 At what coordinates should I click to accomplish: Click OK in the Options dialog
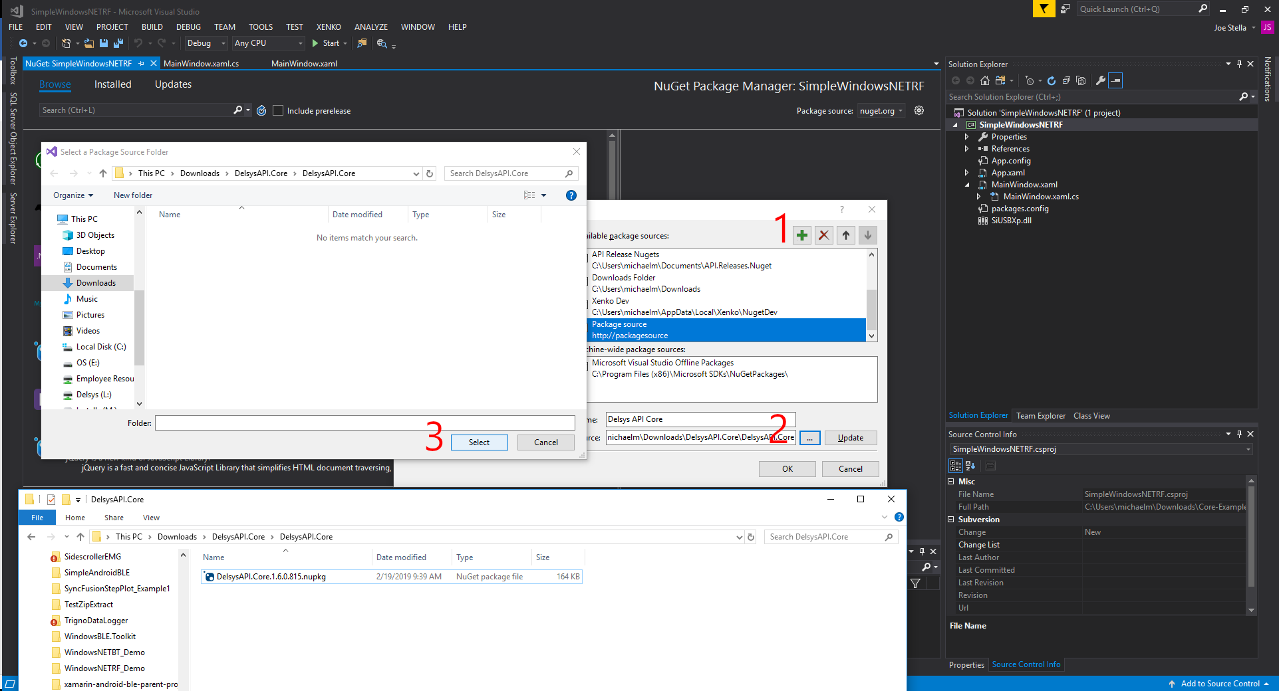[x=787, y=469]
